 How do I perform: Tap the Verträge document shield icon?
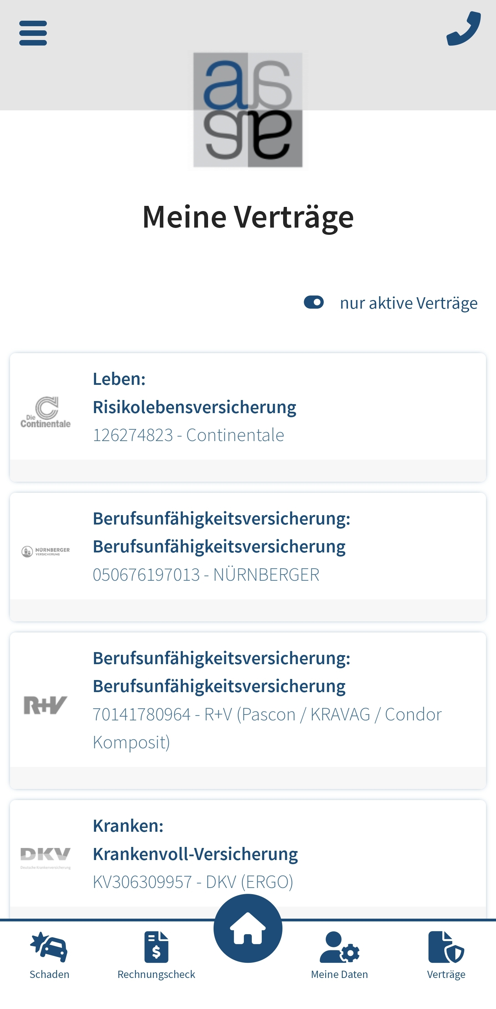point(446,942)
